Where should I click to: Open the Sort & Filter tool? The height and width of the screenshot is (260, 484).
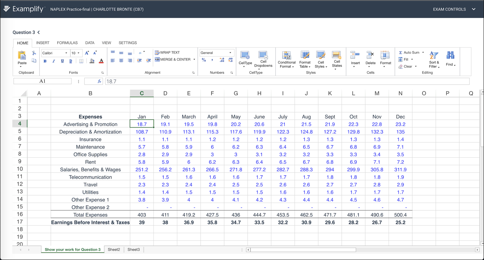tap(434, 60)
